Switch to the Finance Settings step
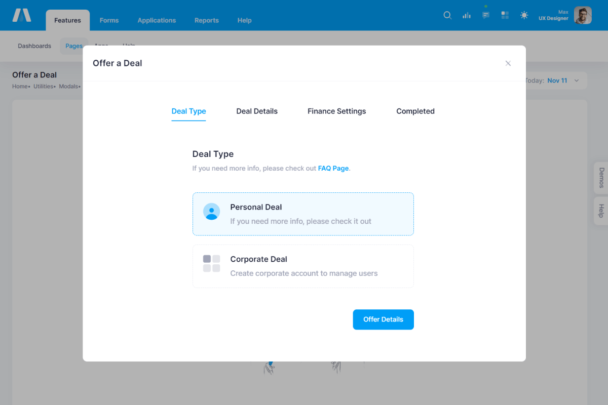The width and height of the screenshot is (608, 405). click(336, 111)
